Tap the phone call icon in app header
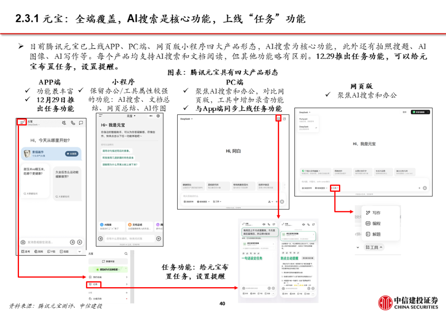The image size is (446, 316). pyautogui.click(x=73, y=123)
